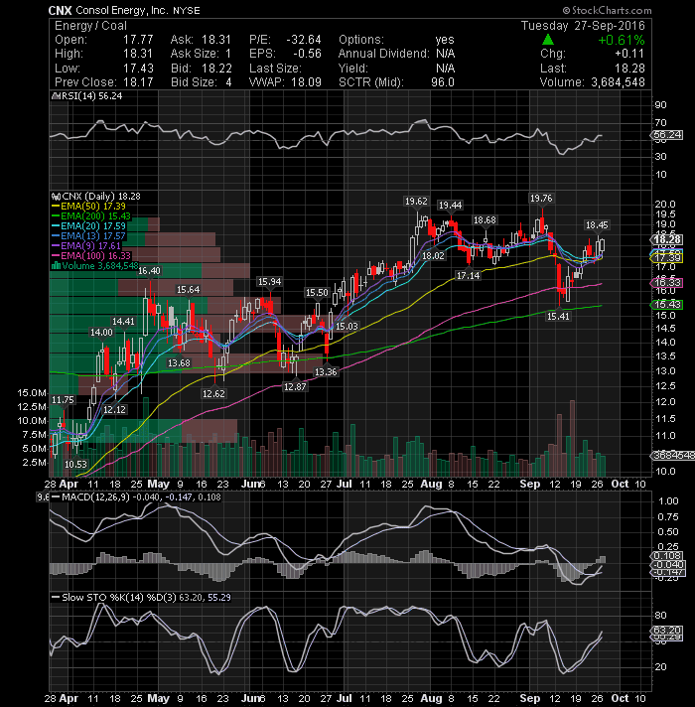Viewport: 695px width, 707px height.
Task: Click the Consol Energy, Inc. company name
Action: 122,10
